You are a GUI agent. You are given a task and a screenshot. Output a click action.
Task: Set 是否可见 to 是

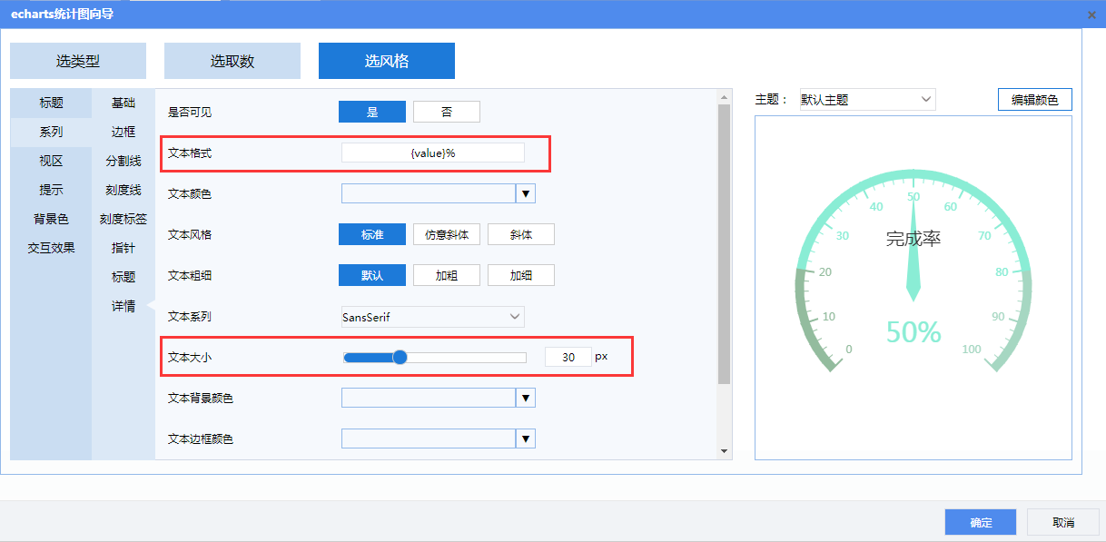click(372, 112)
